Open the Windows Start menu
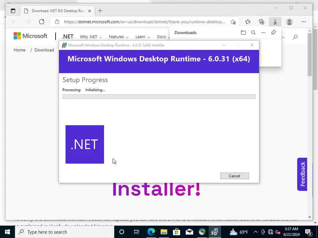This screenshot has height=238, width=318. [x=7, y=232]
